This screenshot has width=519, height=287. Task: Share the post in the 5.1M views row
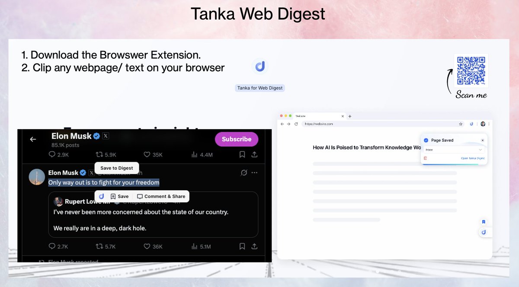point(254,246)
